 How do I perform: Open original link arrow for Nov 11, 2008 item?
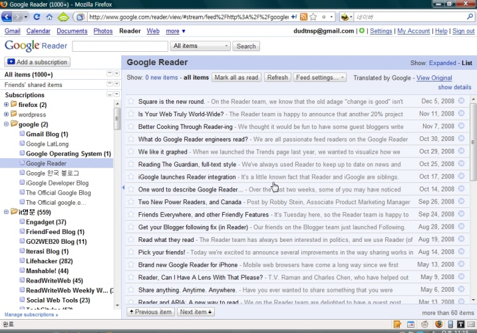(x=462, y=114)
